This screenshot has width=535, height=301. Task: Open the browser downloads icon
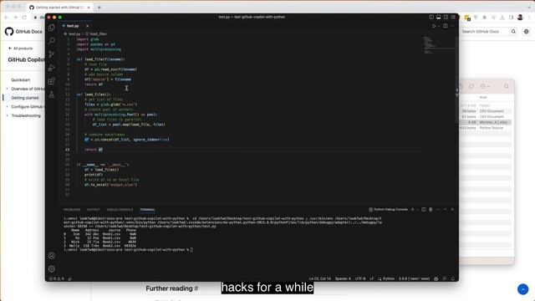point(502,17)
